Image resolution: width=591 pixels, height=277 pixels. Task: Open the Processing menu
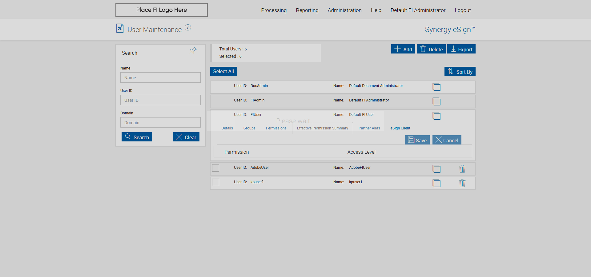point(274,10)
